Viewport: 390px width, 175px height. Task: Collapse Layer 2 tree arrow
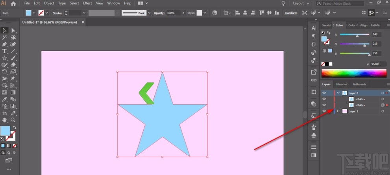[x=338, y=93]
